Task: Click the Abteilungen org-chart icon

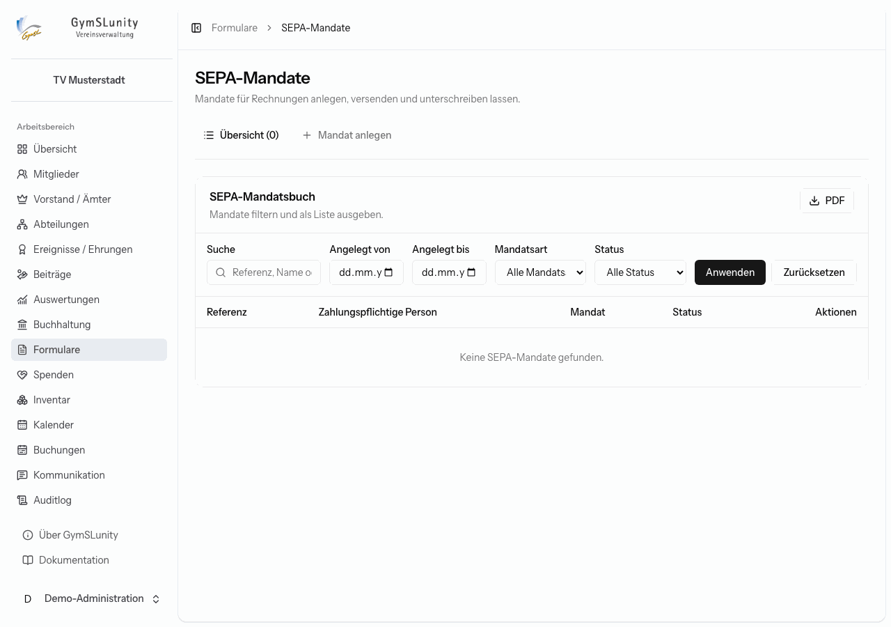Action: (x=22, y=224)
